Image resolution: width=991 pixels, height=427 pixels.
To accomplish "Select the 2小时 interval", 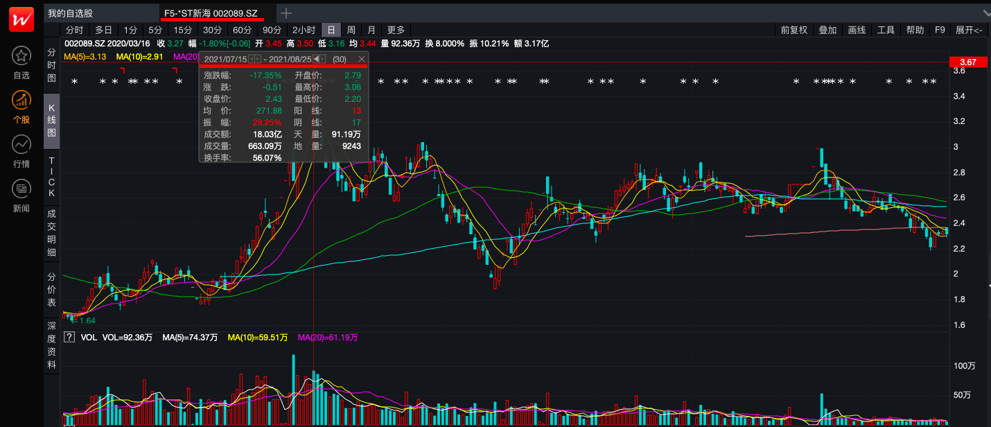I will point(304,30).
